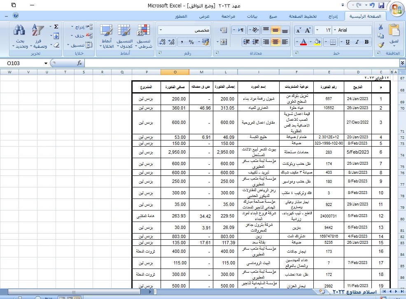Click the AutoSum sigma icon
The width and height of the screenshot is (406, 299).
(56, 26)
